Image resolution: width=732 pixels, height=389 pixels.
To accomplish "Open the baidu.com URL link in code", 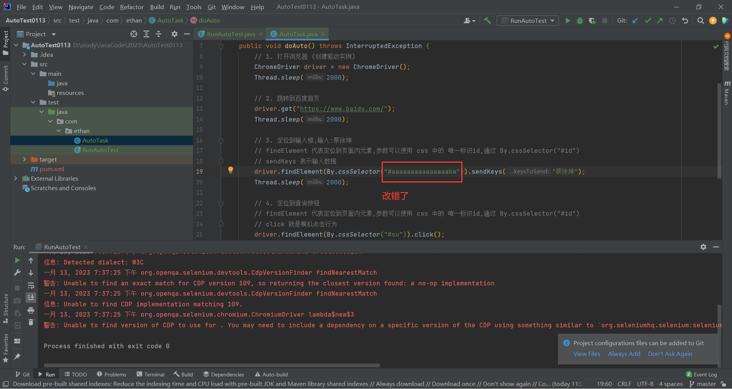I will tap(342, 109).
